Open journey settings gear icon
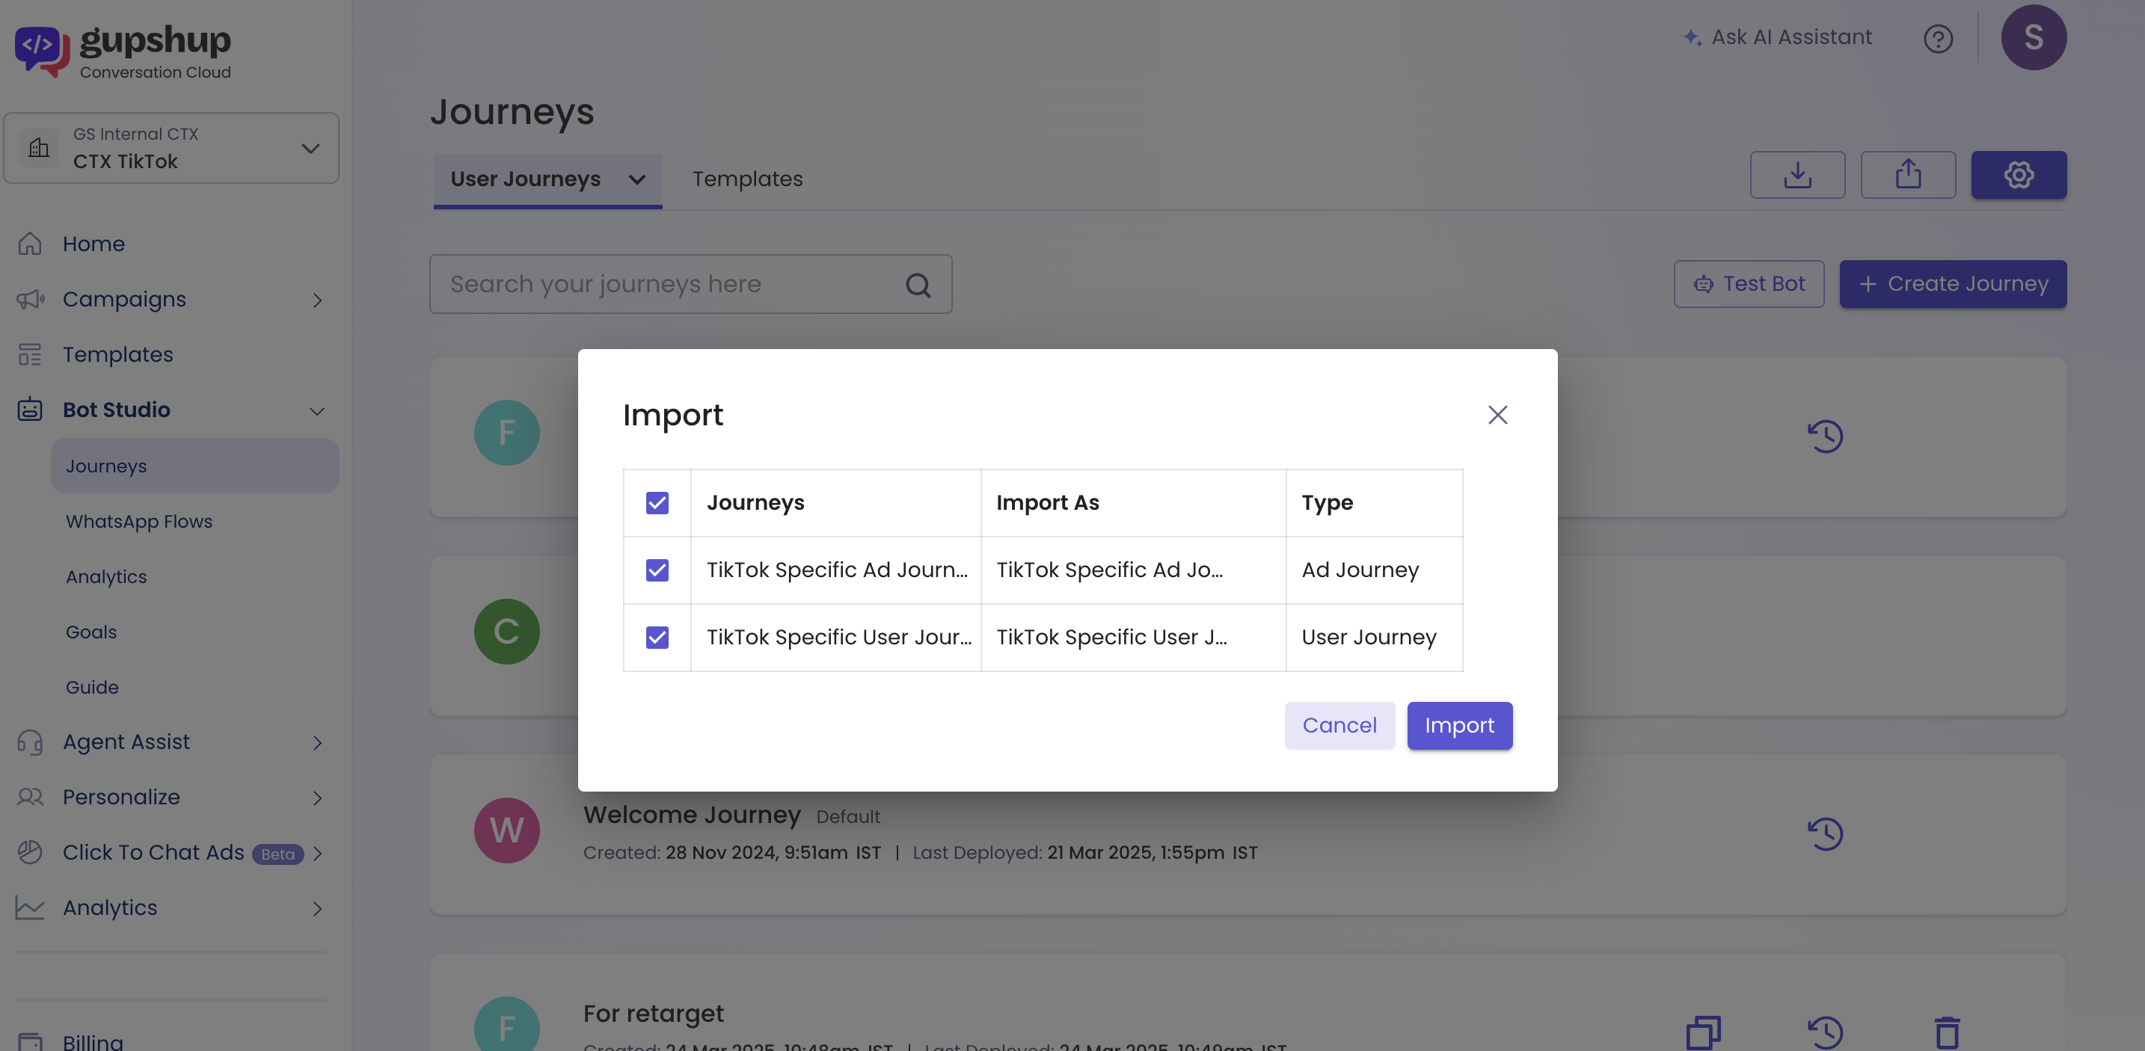 click(x=2018, y=175)
